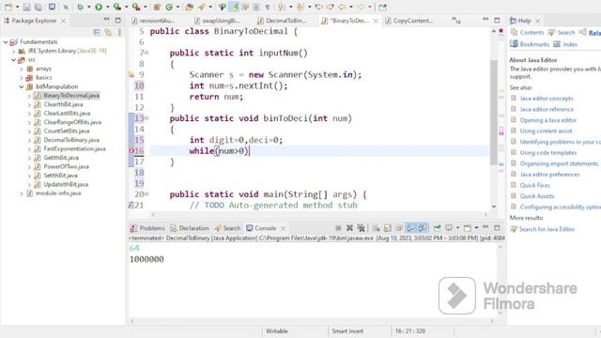The image size is (601, 338).
Task: Click the Debug bug icon in toolbar
Action: point(80,7)
